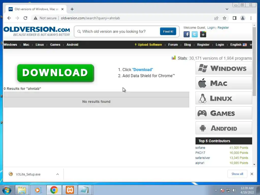Click the green DOWNLOAD button
This screenshot has height=195, width=260.
pos(56,73)
